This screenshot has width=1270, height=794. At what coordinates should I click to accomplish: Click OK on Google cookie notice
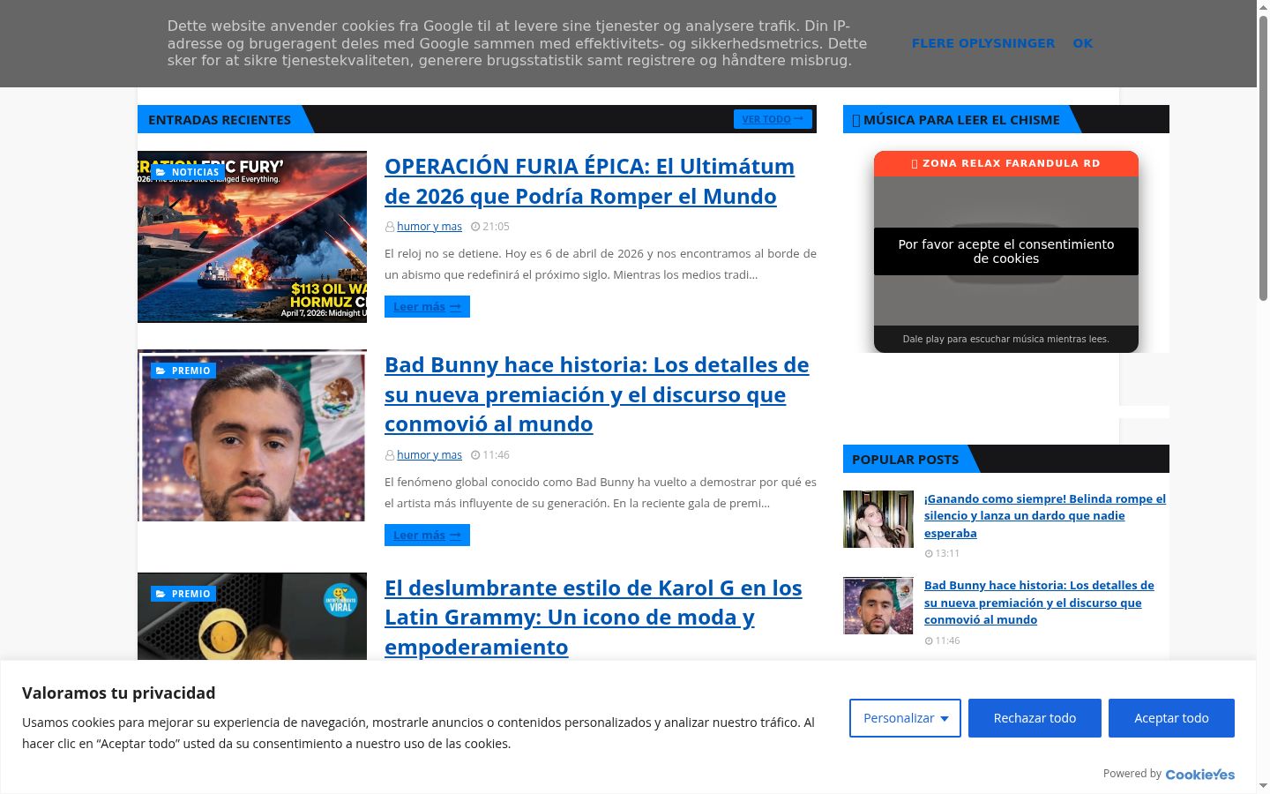(1082, 43)
